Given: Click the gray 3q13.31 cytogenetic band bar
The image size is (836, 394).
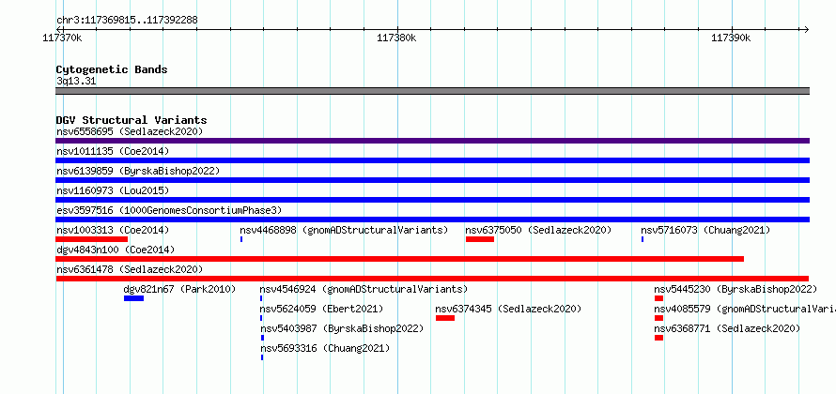Looking at the screenshot, I should 432,91.
